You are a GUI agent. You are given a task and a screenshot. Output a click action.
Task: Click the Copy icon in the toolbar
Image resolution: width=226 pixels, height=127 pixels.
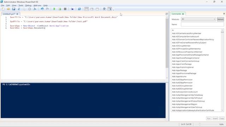[24, 9]
